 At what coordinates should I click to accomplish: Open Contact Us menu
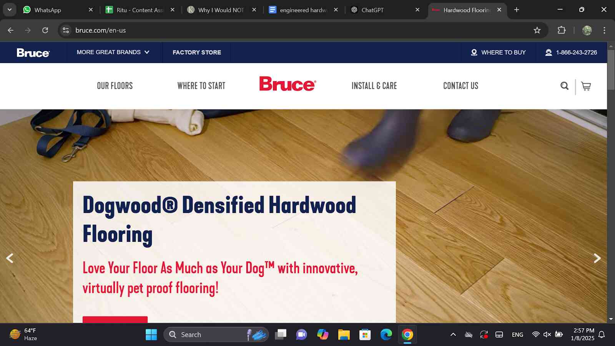pyautogui.click(x=461, y=86)
